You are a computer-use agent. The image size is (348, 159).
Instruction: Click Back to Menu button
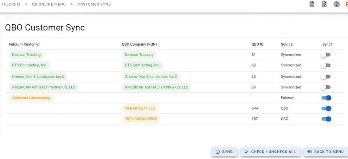coord(326,152)
